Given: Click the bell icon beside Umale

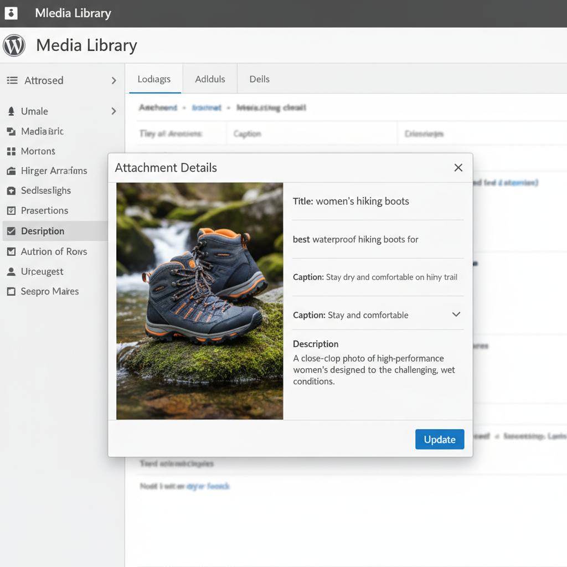Looking at the screenshot, I should [11, 111].
